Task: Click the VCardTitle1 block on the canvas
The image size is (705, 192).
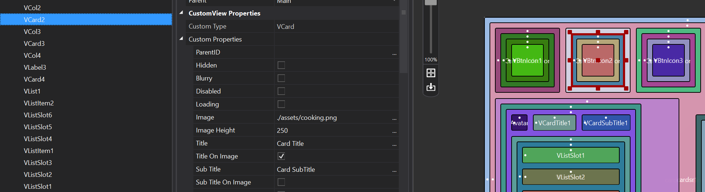Action: [x=554, y=123]
